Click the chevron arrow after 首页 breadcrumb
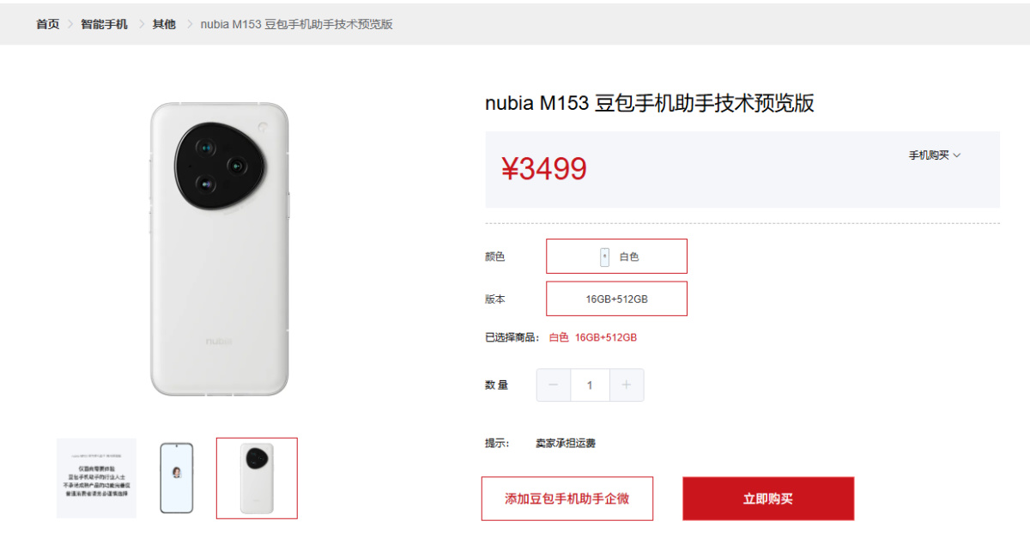1030x539 pixels. pos(70,24)
